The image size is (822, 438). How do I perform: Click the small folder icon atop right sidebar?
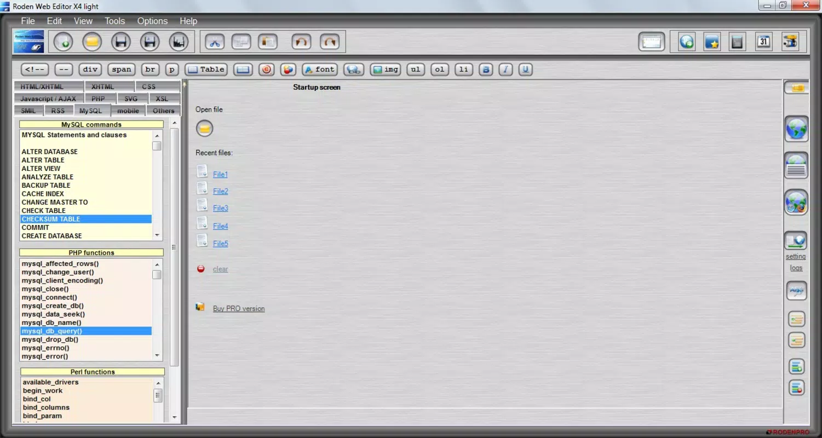point(797,88)
